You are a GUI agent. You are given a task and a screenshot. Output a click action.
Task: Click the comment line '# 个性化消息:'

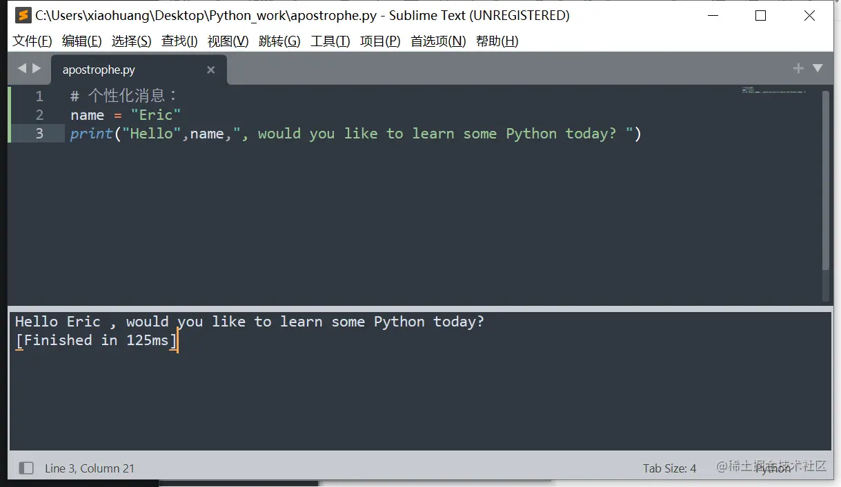124,96
